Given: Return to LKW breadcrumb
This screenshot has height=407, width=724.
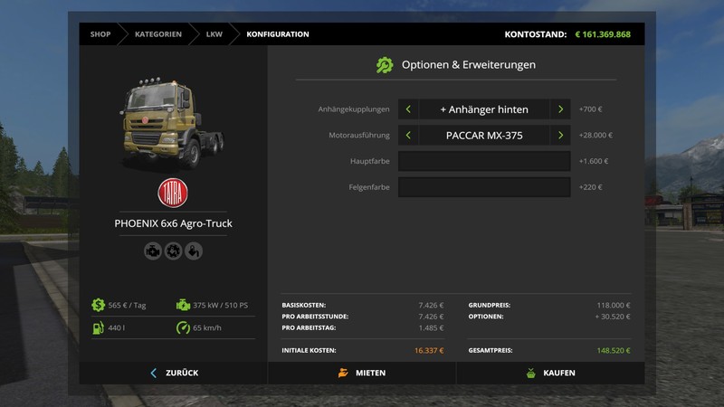Looking at the screenshot, I should 214,34.
